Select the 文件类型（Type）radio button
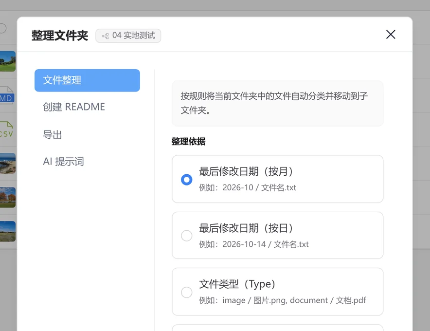The width and height of the screenshot is (430, 331). coord(186,292)
